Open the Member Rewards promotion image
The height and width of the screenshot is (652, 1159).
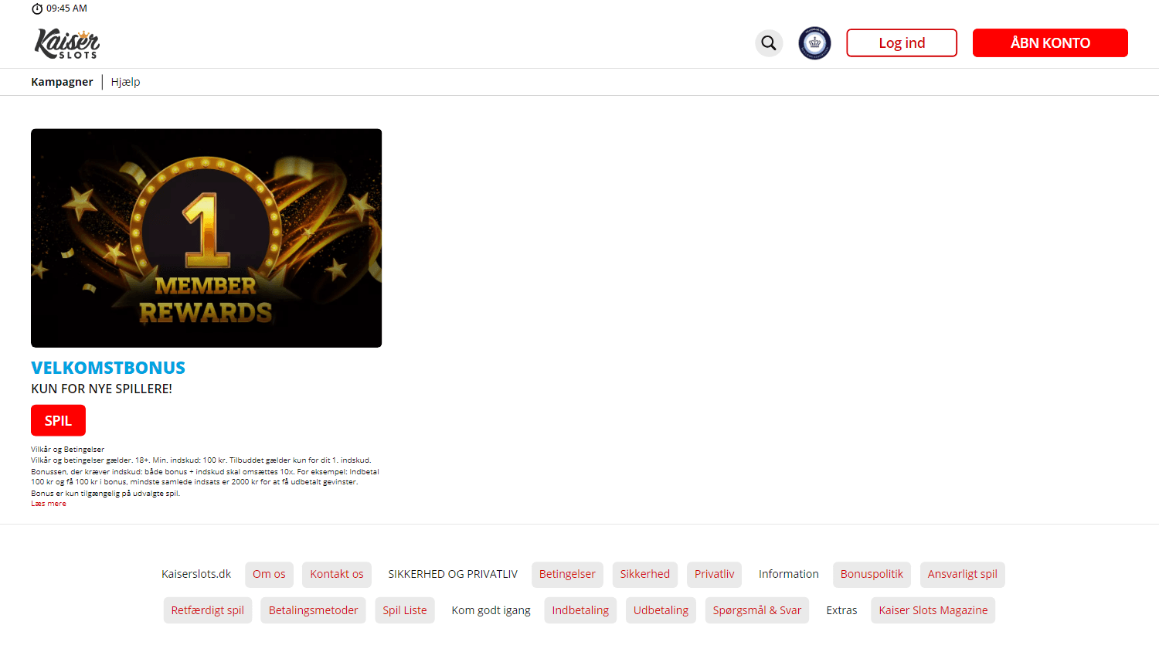point(206,238)
